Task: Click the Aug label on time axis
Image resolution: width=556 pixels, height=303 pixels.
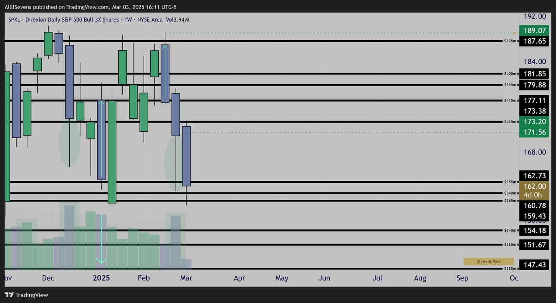Action: pyautogui.click(x=420, y=278)
